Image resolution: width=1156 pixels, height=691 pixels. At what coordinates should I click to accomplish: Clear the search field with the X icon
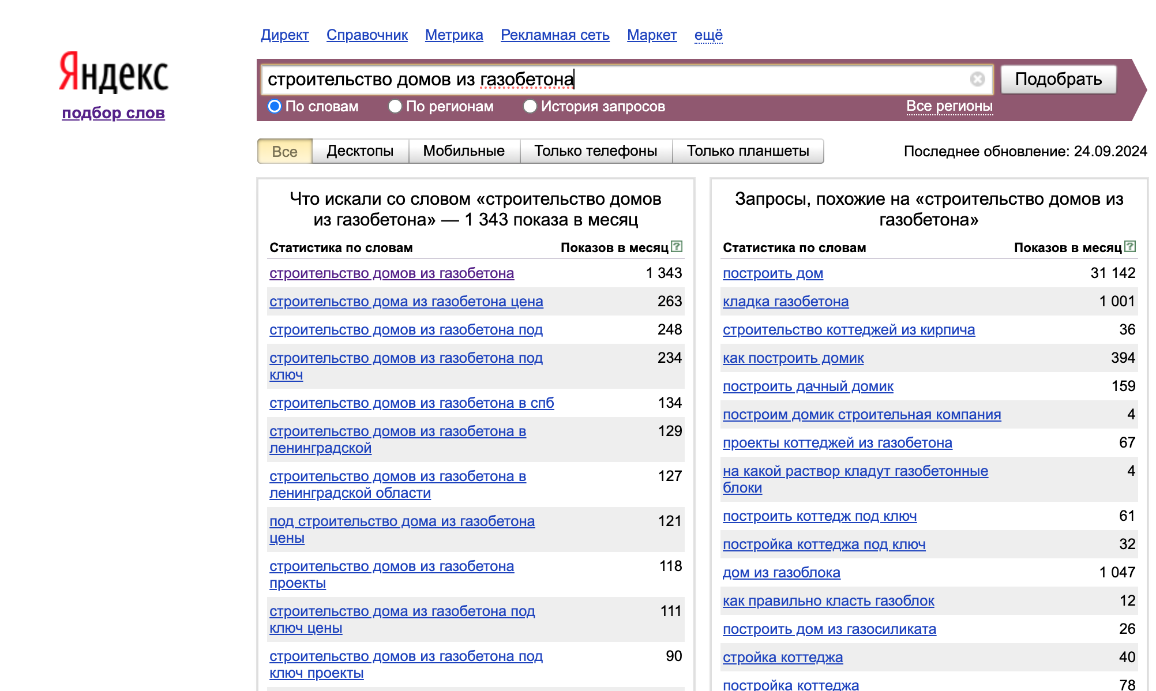click(977, 79)
